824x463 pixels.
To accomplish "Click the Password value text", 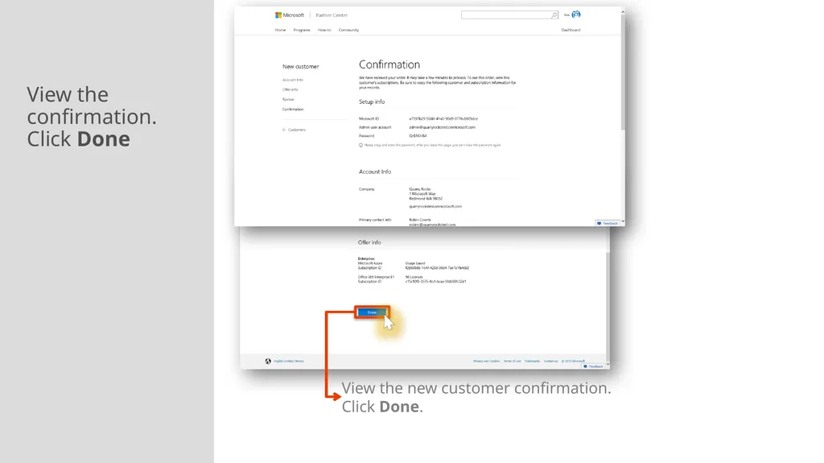I will [418, 136].
